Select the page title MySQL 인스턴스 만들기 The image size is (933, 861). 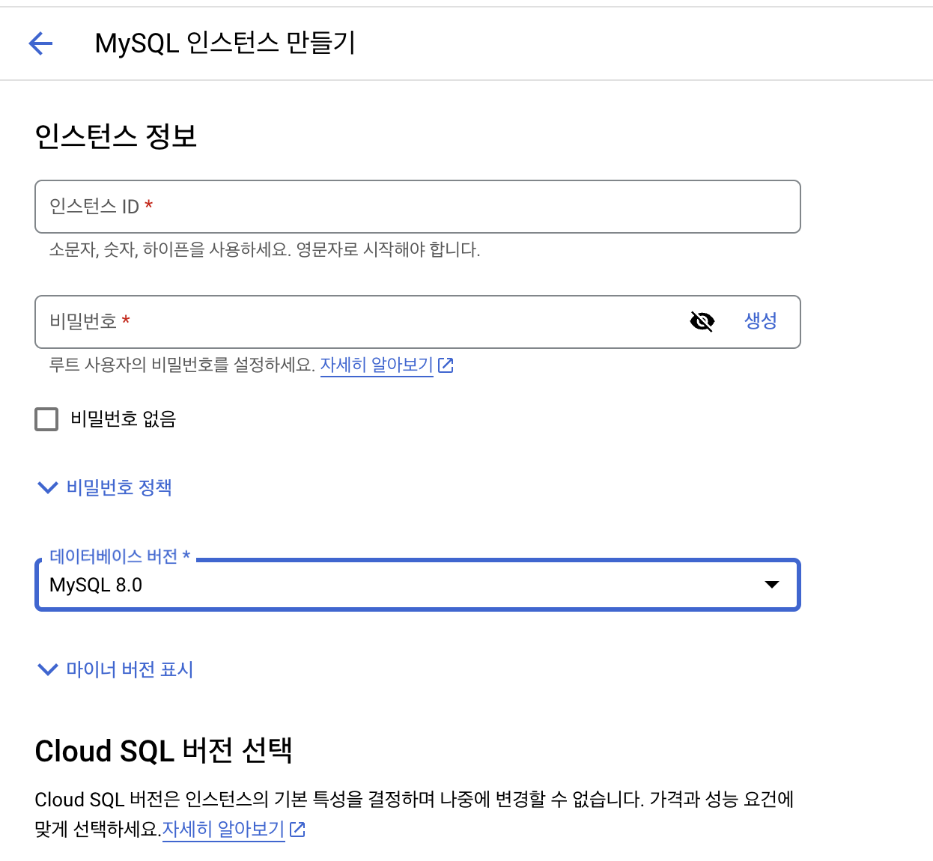225,43
